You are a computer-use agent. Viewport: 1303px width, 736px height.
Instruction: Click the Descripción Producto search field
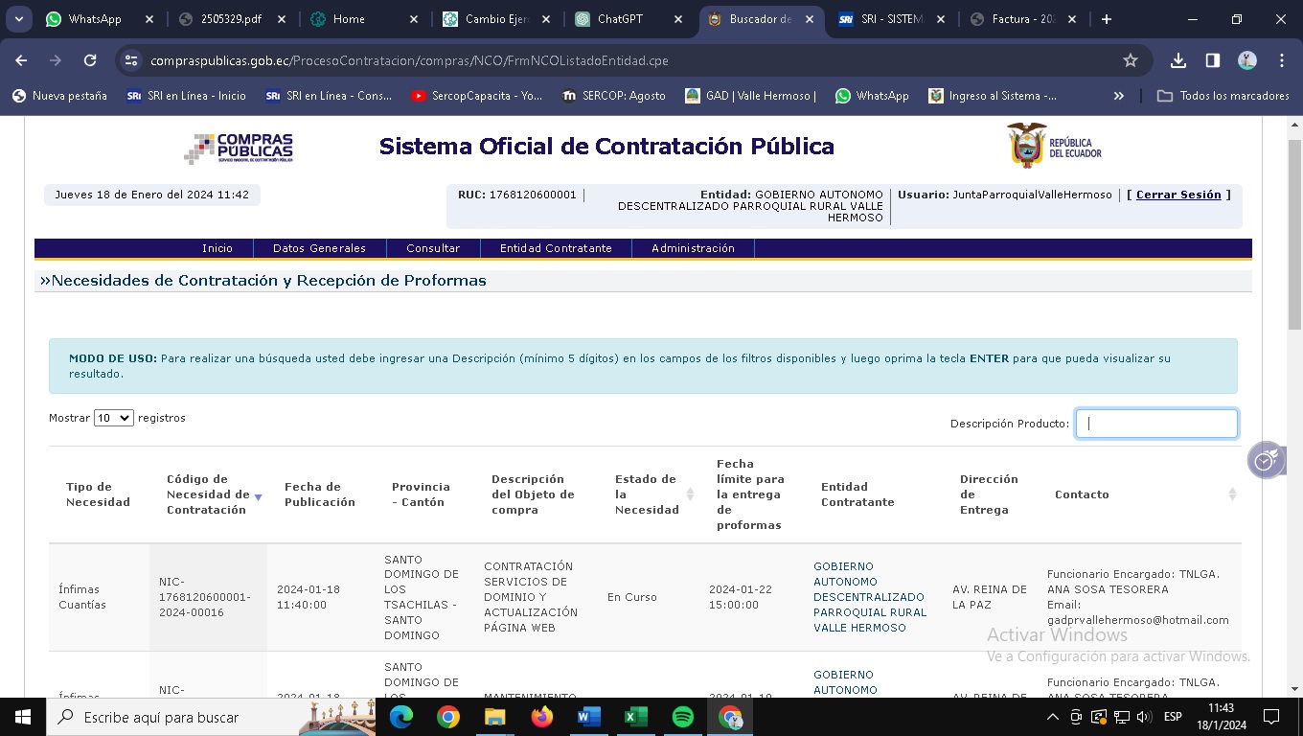coord(1156,424)
